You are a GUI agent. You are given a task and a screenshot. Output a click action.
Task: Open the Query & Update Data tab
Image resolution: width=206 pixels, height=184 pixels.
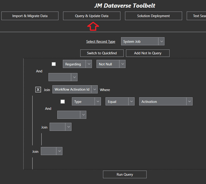pos(92,16)
